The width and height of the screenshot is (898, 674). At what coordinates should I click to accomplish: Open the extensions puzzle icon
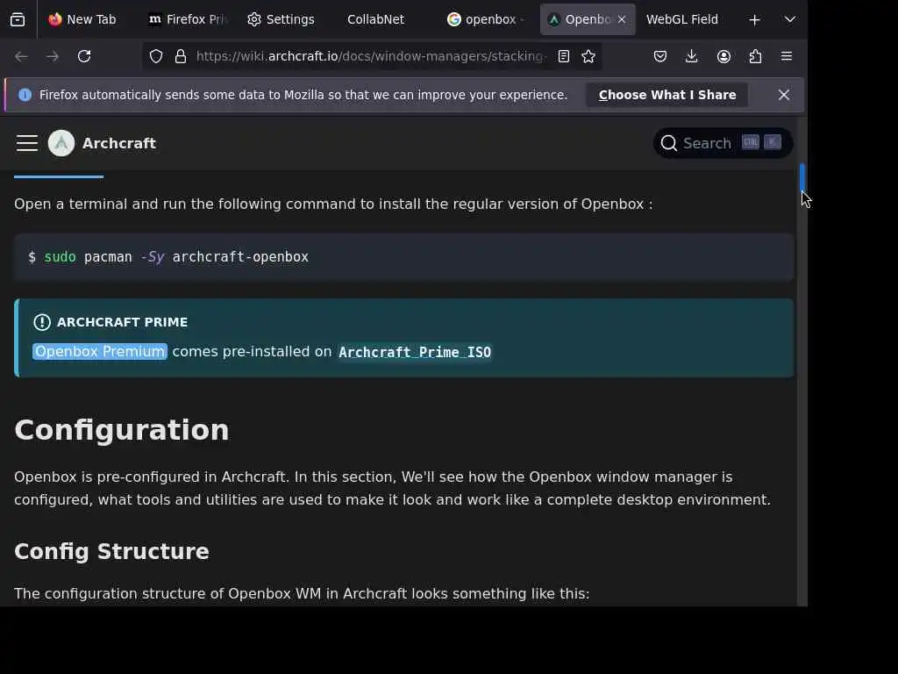coord(755,56)
